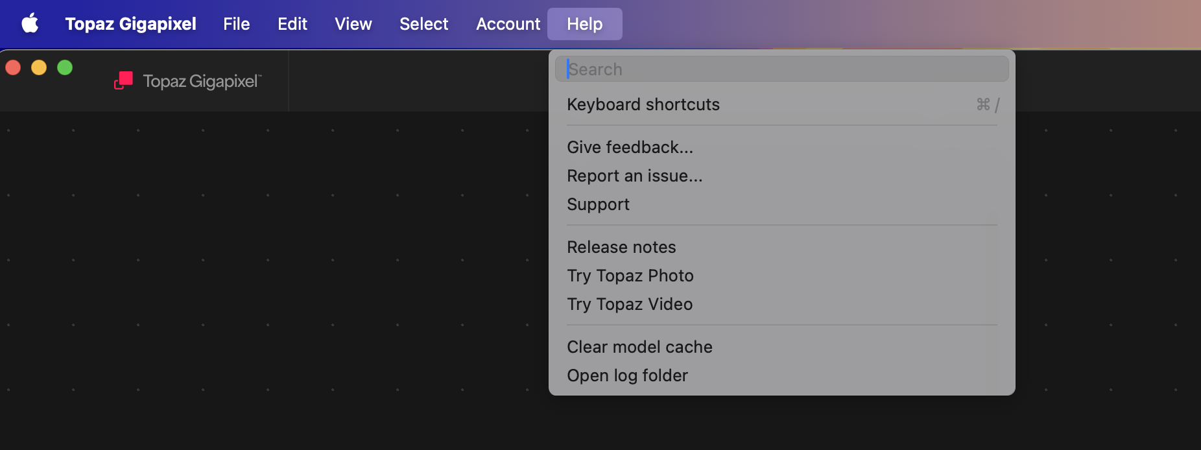This screenshot has width=1201, height=450.
Task: Open the View menu
Action: 353,24
